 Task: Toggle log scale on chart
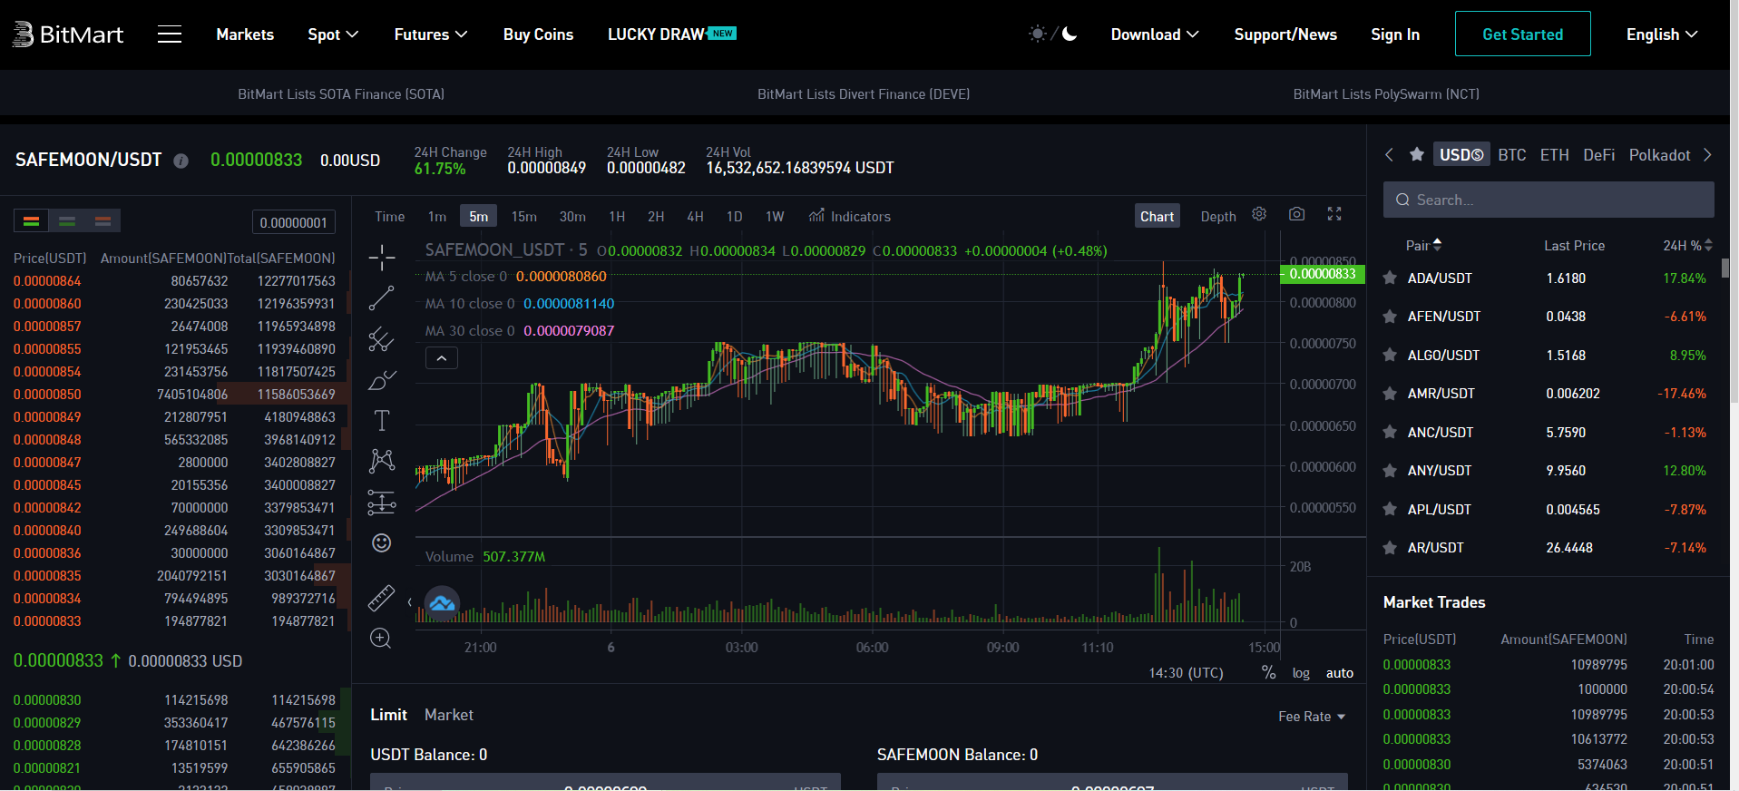point(1301,673)
